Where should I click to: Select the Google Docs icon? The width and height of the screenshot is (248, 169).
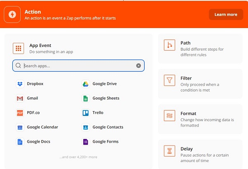(x=20, y=142)
